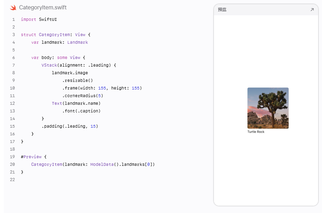Click the .padding(.leading, 15) line

(x=70, y=126)
